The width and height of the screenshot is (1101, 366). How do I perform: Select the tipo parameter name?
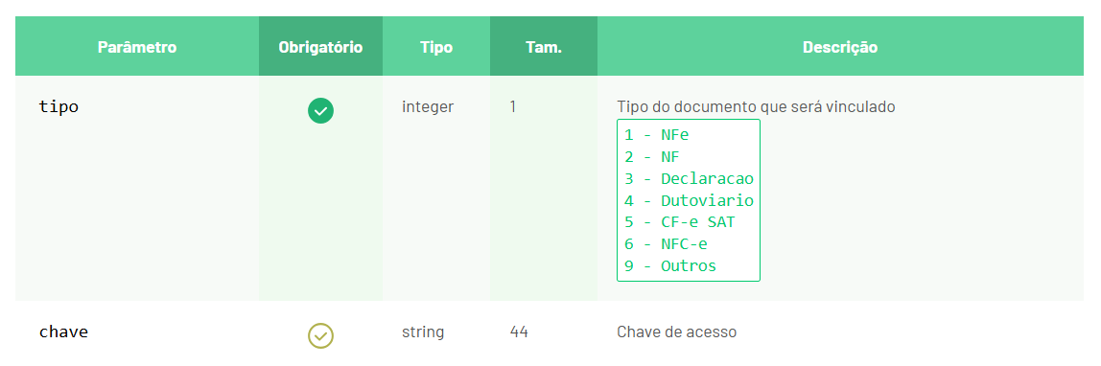59,107
